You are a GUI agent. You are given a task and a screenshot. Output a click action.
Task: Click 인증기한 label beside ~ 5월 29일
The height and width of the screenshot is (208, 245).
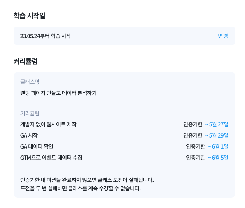[x=193, y=135]
